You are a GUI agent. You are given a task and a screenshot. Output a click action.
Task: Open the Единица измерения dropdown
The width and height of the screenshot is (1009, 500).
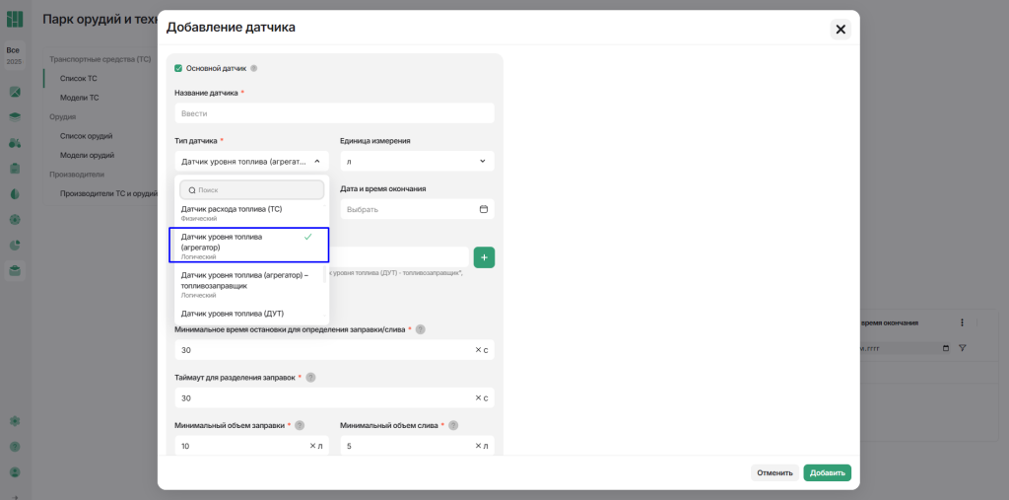coord(417,161)
